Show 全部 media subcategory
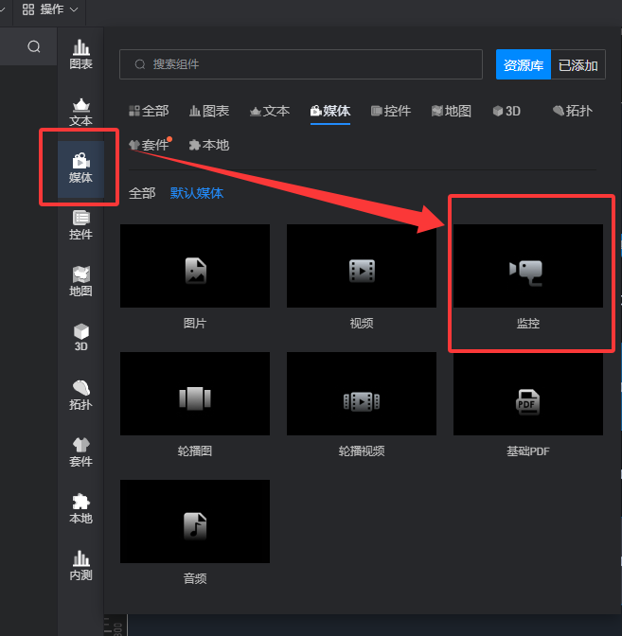 pos(142,193)
